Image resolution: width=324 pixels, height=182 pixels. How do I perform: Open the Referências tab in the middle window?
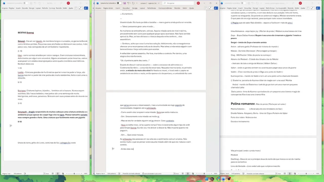[x=152, y=8]
